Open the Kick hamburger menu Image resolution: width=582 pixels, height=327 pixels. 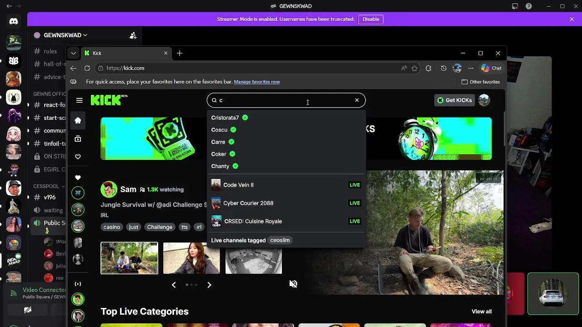coord(80,100)
